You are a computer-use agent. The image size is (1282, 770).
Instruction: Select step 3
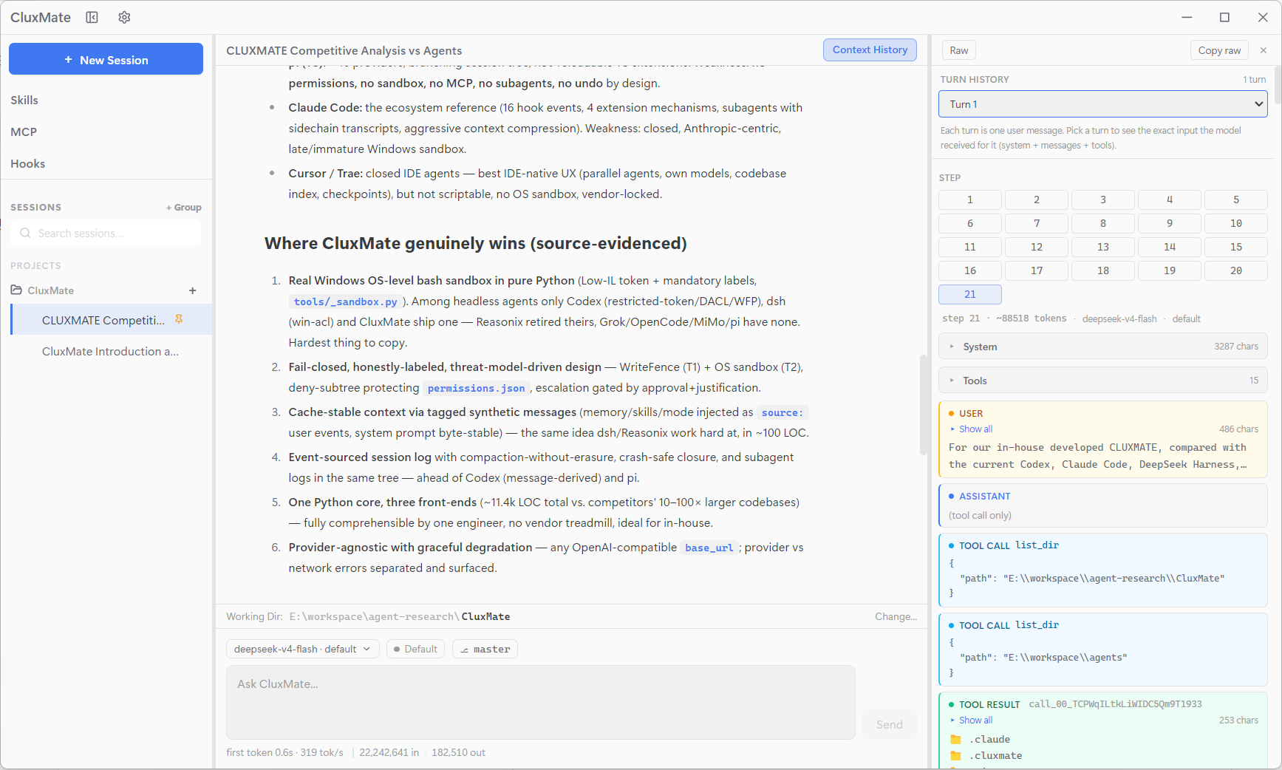pos(1103,200)
